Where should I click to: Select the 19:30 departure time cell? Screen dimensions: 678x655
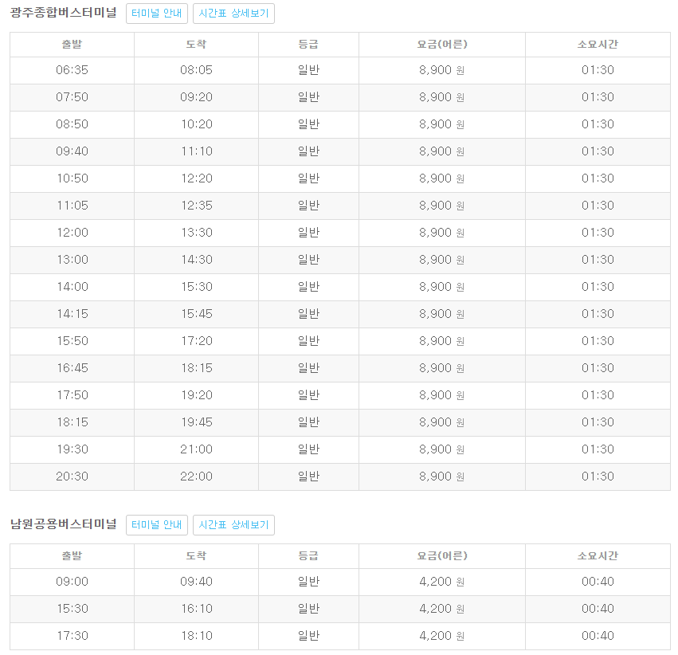pos(73,449)
